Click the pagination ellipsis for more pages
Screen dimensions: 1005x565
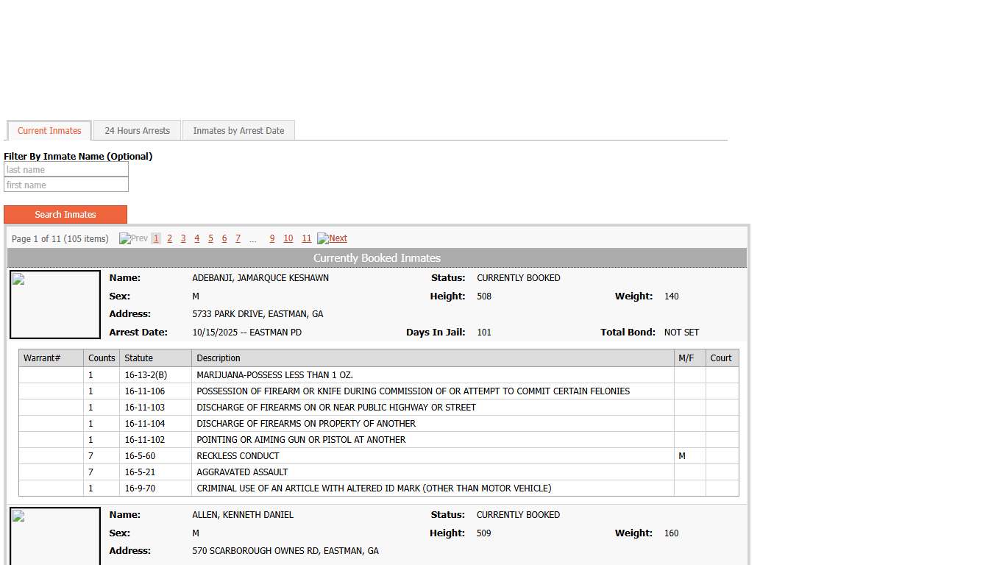(253, 239)
